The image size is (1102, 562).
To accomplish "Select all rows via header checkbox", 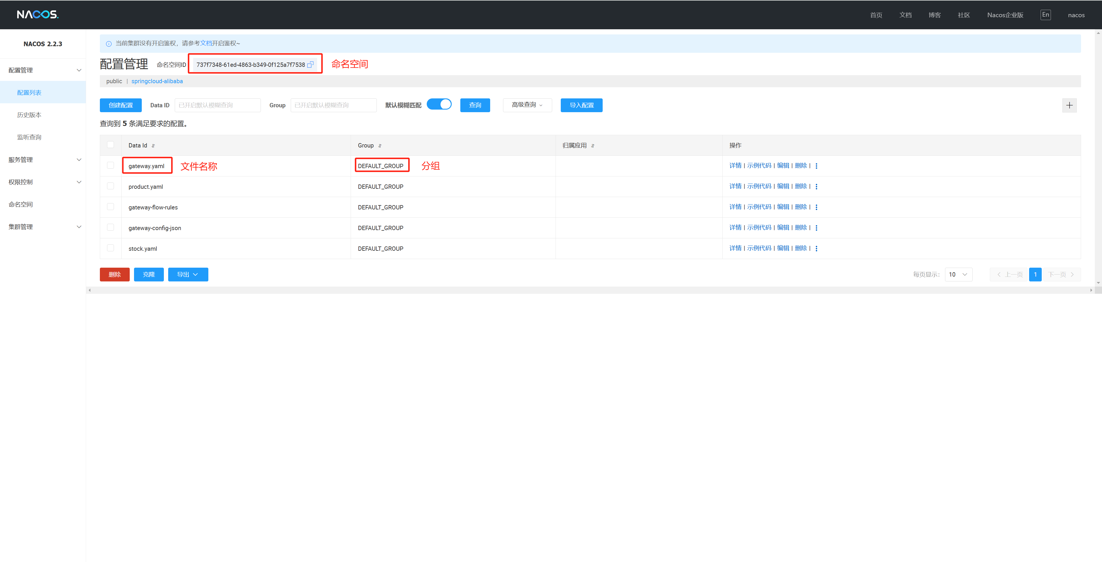I will pos(110,145).
